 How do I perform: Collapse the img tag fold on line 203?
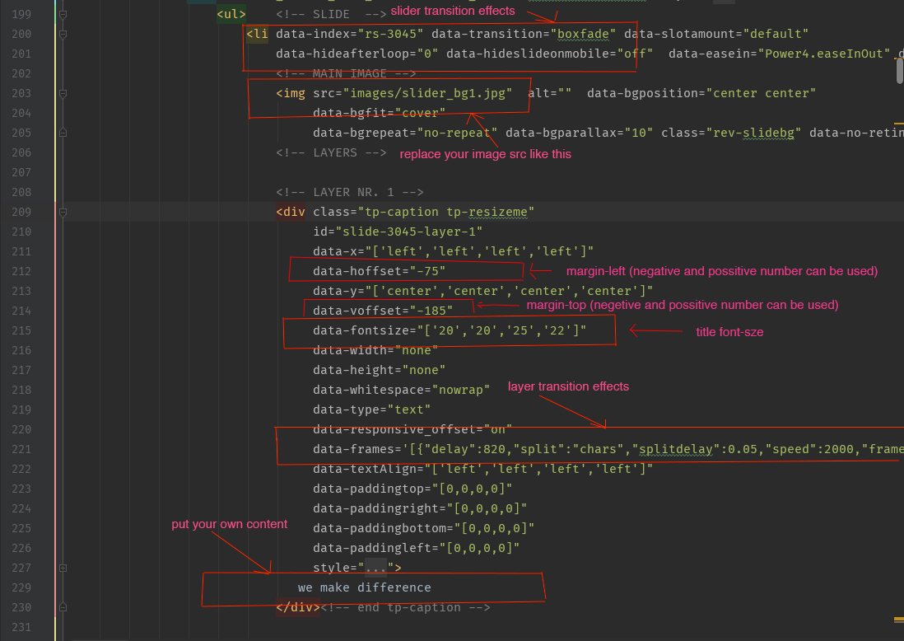pyautogui.click(x=63, y=93)
